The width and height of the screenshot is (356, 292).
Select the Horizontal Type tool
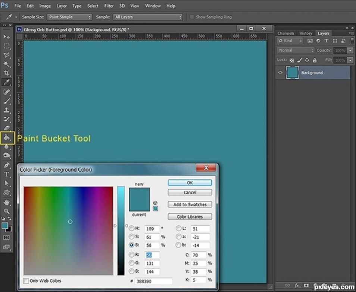click(x=7, y=174)
